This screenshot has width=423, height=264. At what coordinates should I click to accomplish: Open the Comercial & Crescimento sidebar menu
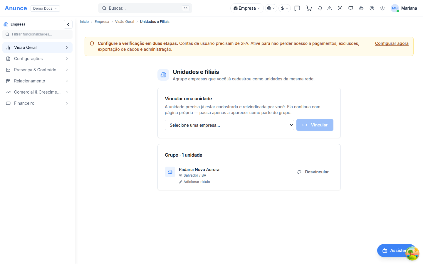click(37, 92)
